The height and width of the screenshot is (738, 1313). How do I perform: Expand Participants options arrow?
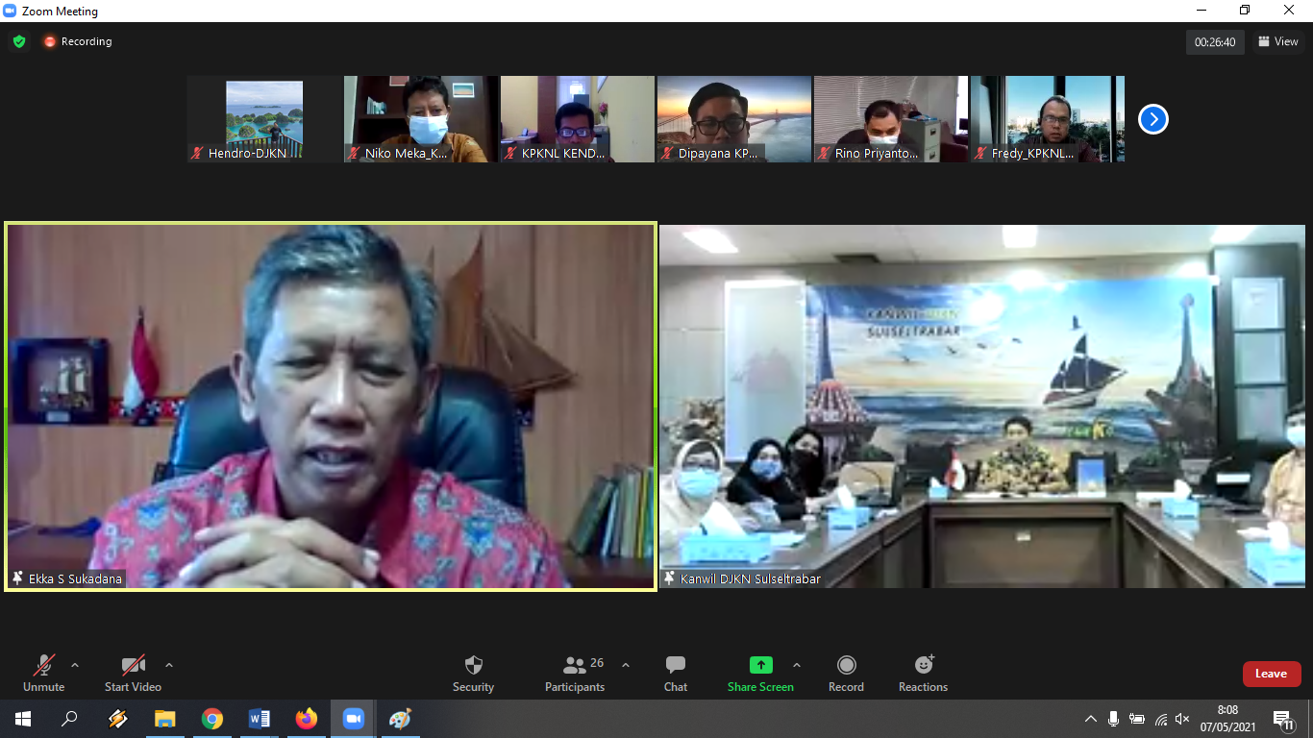[626, 665]
